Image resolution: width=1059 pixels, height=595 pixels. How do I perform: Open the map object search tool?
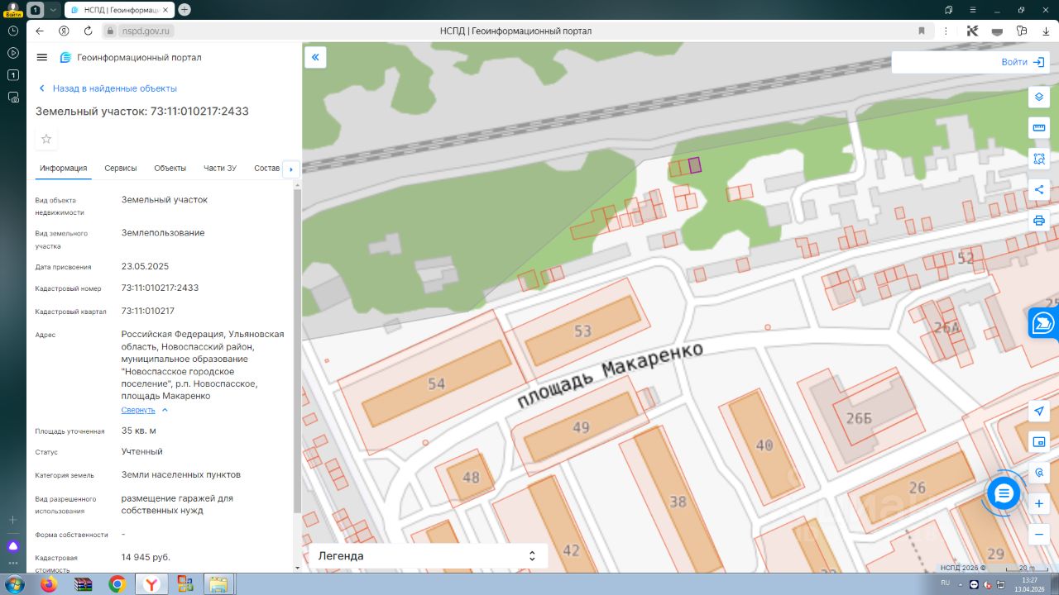click(1039, 473)
